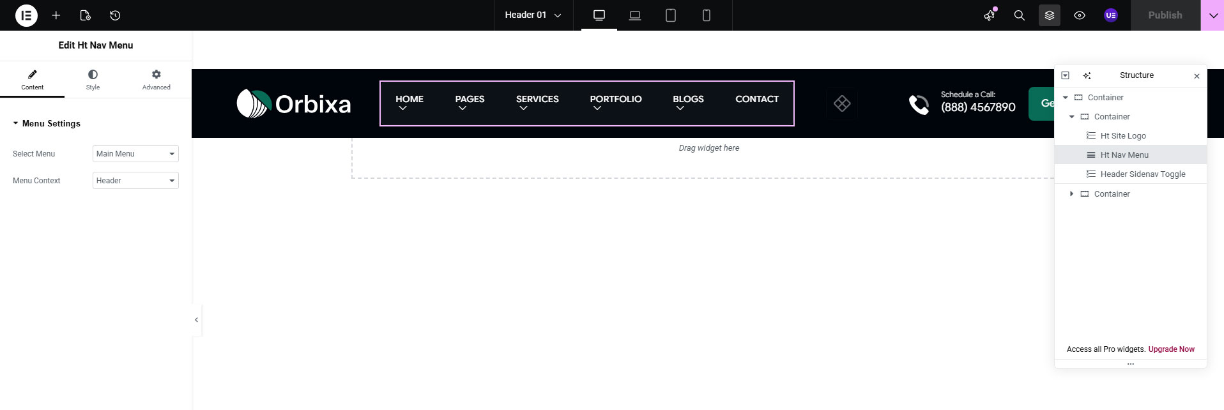Collapse the Menu Settings section

[x=47, y=123]
